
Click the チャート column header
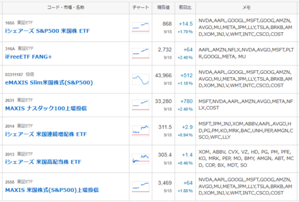coord(140,8)
